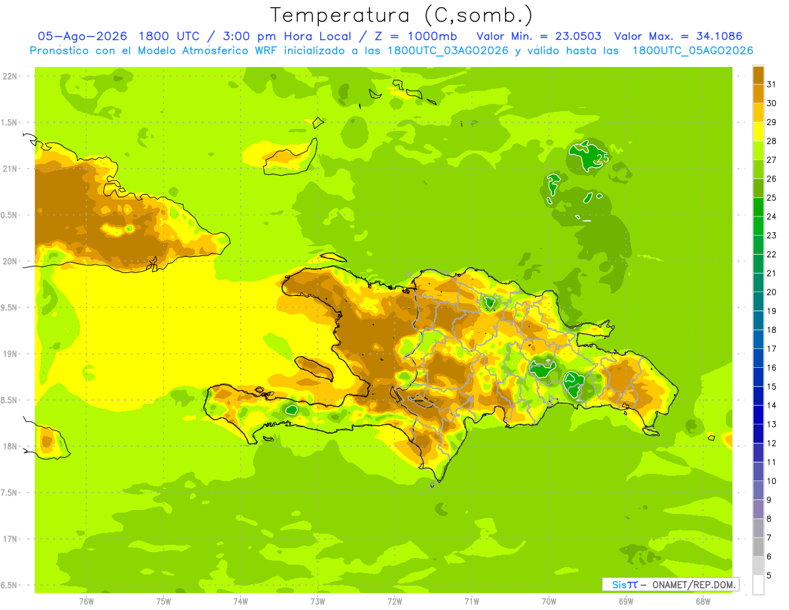Image resolution: width=789 pixels, height=610 pixels.
Task: Click the '21N' latitude label
Action: click(x=11, y=169)
